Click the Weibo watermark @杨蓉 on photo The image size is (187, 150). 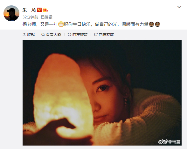click(x=169, y=141)
